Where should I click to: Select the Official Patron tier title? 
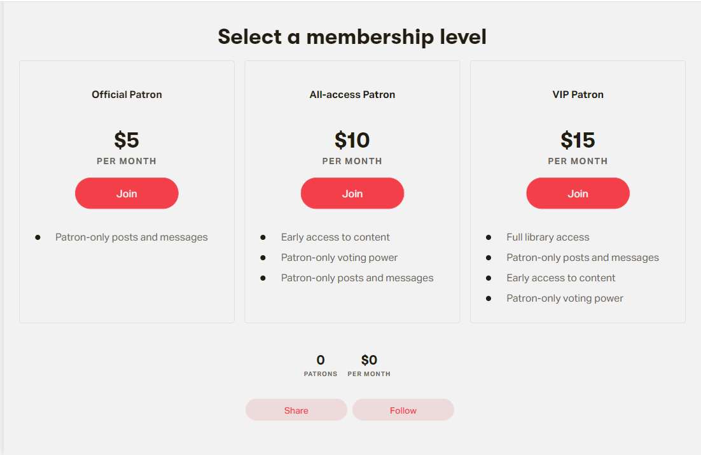click(x=127, y=95)
